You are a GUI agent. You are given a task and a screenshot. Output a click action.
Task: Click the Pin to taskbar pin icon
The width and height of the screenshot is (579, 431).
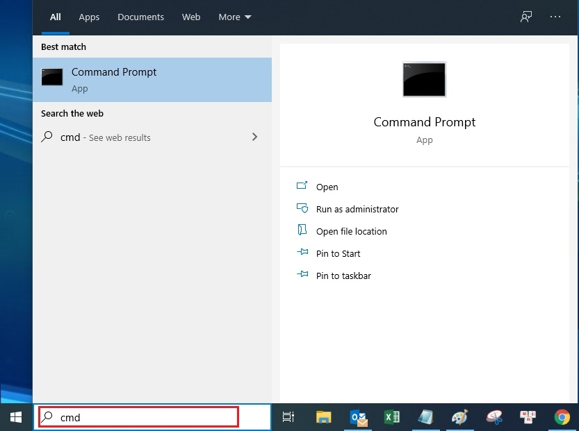[302, 274]
